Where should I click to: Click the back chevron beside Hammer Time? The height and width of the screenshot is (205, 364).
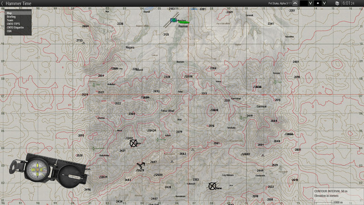point(2,3)
